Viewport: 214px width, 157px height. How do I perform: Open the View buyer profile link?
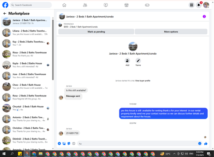143,81
